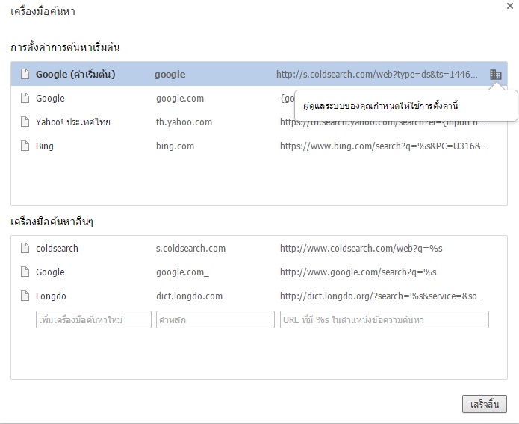Click the th.yahoo.com keyword text

184,122
